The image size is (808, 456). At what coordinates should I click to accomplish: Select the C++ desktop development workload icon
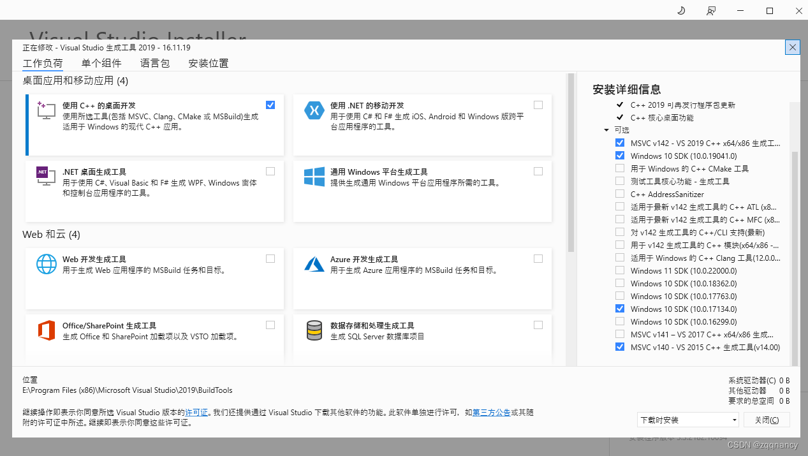point(46,110)
